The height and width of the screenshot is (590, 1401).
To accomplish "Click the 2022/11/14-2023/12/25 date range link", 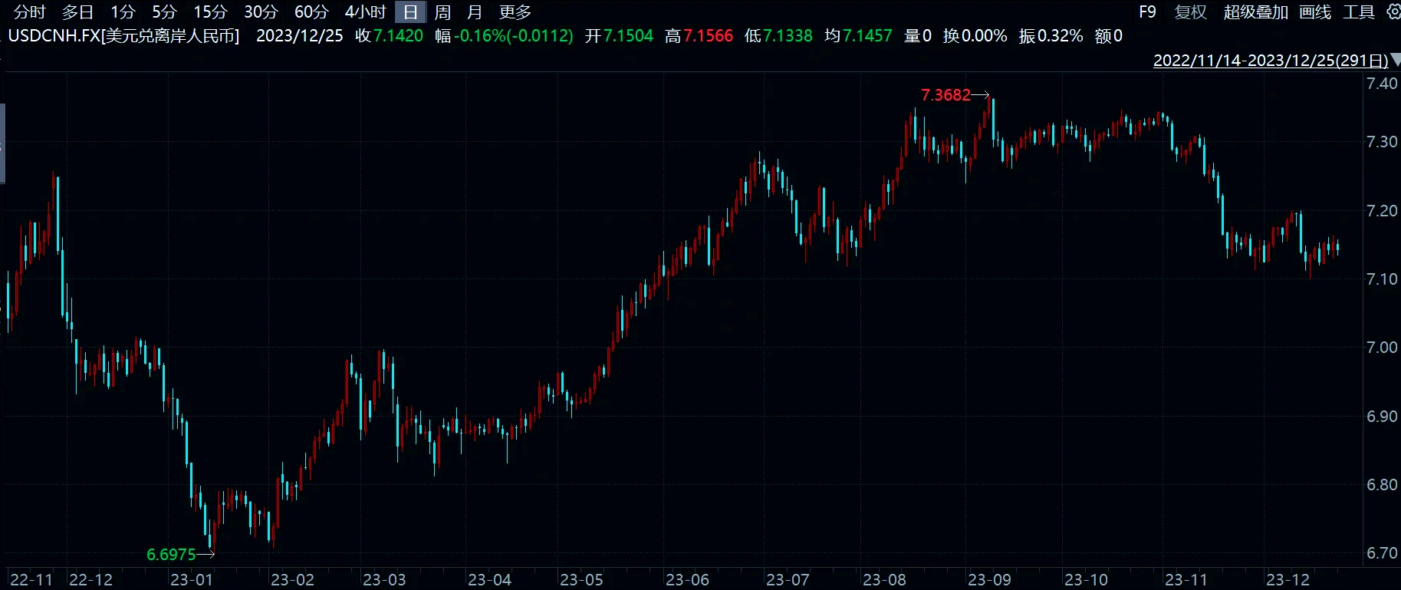I will tap(1270, 61).
